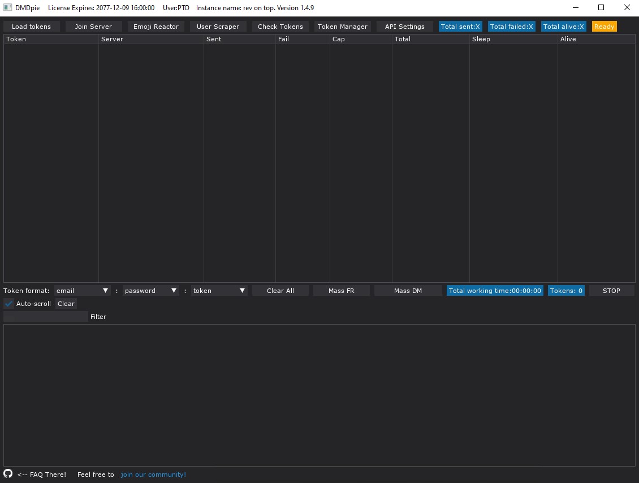
Task: Click the Total working time display
Action: coord(495,291)
